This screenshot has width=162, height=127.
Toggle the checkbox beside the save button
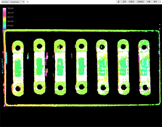[x=160, y=2]
